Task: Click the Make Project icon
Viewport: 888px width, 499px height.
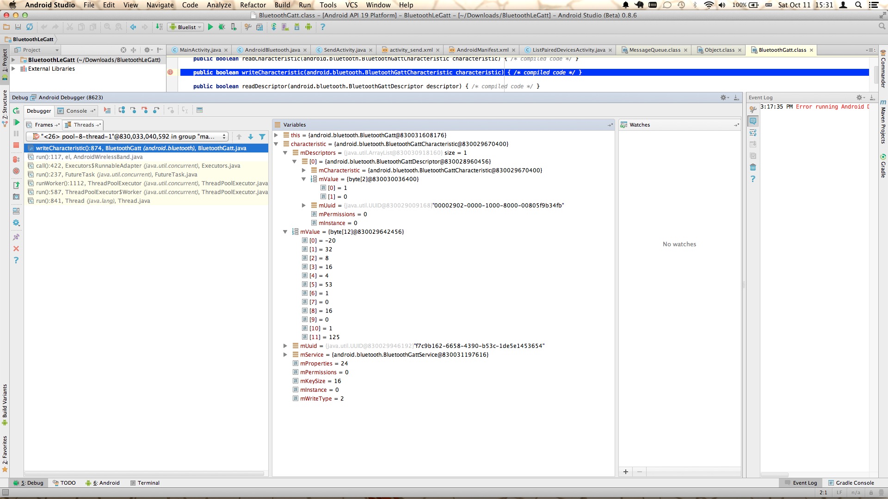Action: pos(159,27)
